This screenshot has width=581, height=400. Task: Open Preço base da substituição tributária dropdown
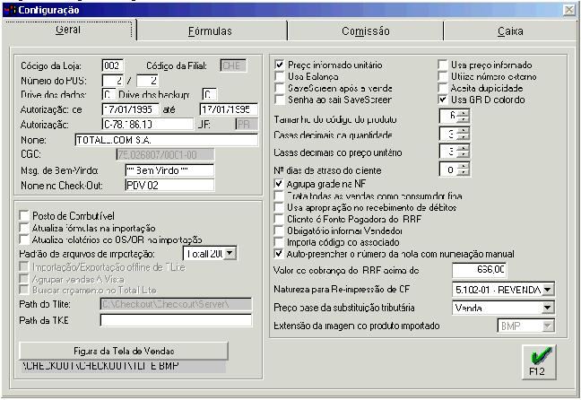point(548,308)
